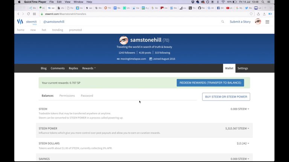This screenshot has height=162, width=289.
Task: View the 315 following list
Action: (163, 53)
